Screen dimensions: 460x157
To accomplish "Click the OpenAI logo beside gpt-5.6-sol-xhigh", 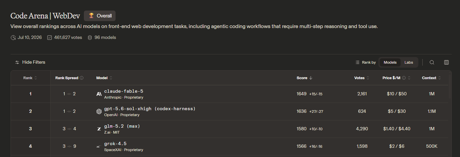I will tap(99, 111).
